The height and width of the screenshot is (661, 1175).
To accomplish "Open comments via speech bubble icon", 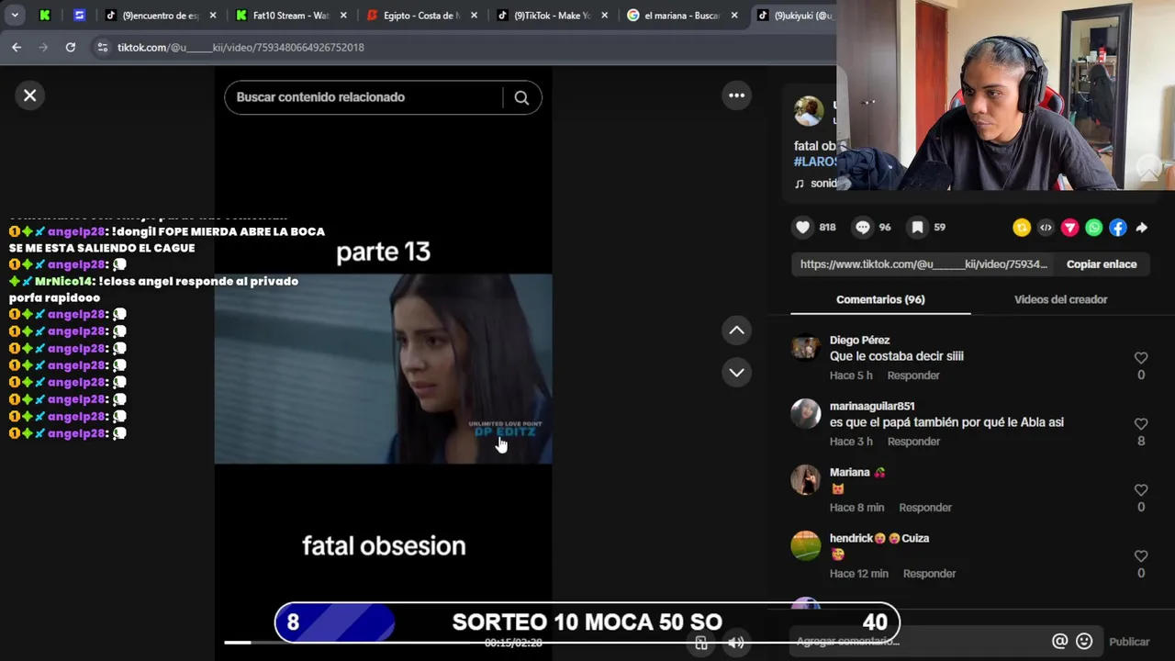I will click(863, 228).
